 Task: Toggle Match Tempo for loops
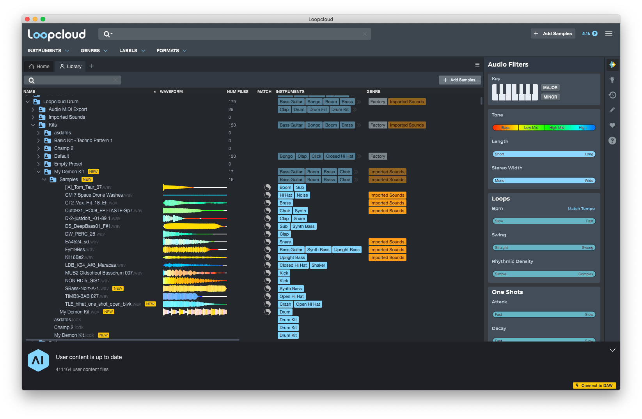[581, 209]
